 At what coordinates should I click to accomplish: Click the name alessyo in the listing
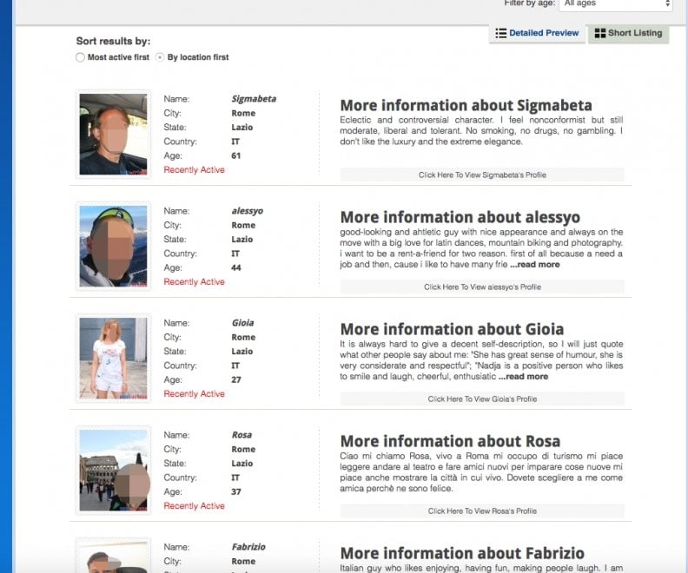[x=248, y=211]
